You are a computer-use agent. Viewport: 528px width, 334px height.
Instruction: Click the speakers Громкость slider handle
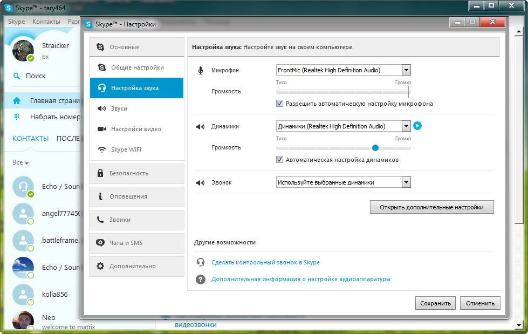click(375, 148)
